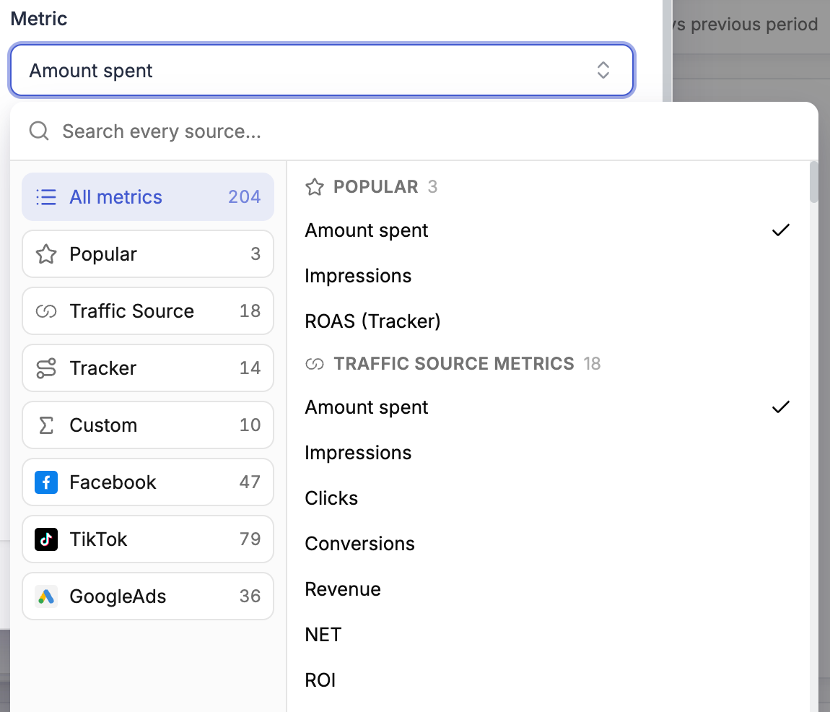Switch to Custom metrics category
830x712 pixels.
[148, 425]
